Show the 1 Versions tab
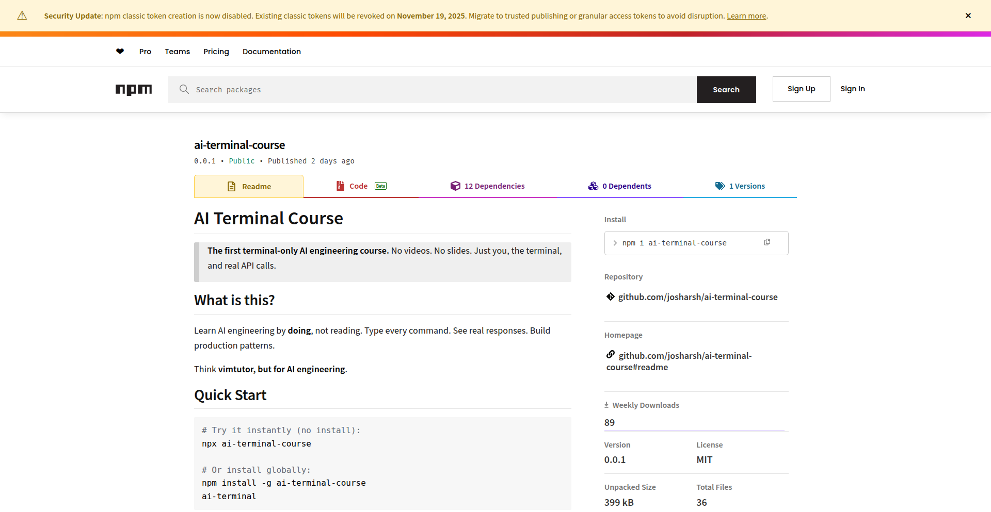This screenshot has height=512, width=991. [740, 186]
